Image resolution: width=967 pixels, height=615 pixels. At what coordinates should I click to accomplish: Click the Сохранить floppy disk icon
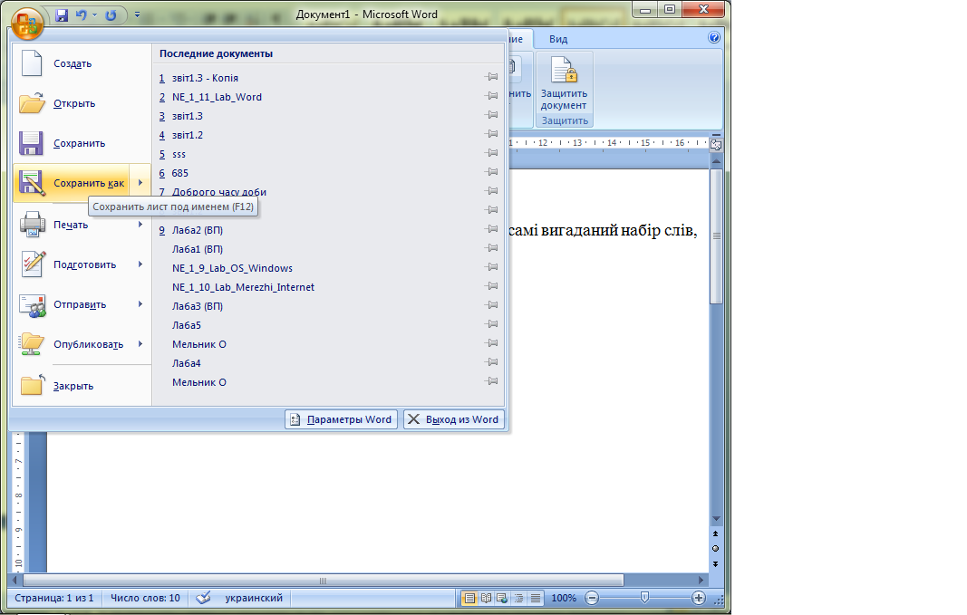(x=31, y=143)
